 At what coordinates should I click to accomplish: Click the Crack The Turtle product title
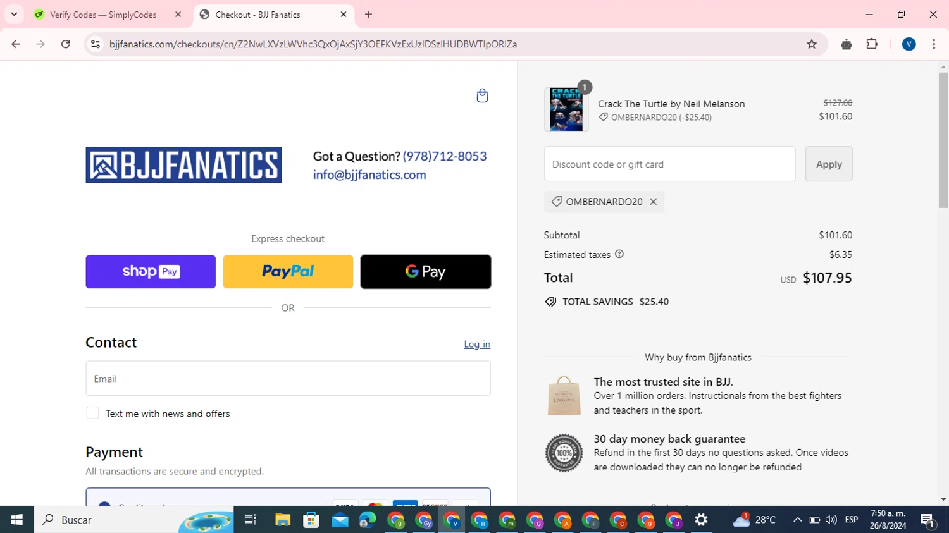pos(671,104)
